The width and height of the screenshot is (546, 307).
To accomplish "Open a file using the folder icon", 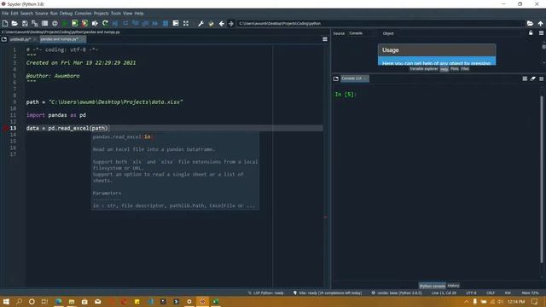I will (15, 23).
